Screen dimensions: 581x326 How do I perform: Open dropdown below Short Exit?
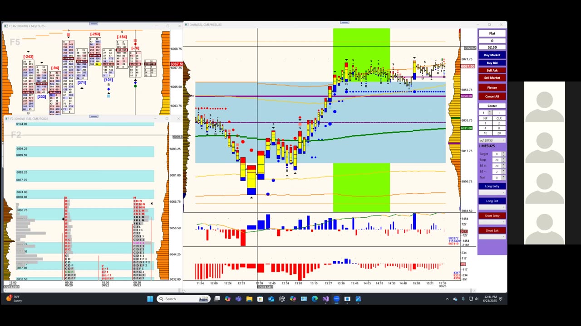coord(492,237)
